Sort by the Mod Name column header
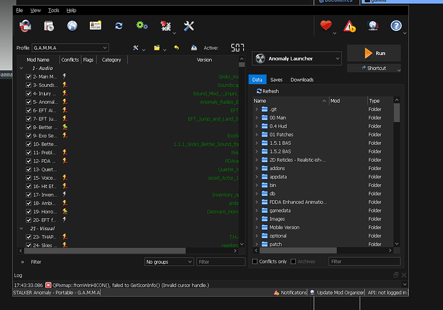 [38, 60]
